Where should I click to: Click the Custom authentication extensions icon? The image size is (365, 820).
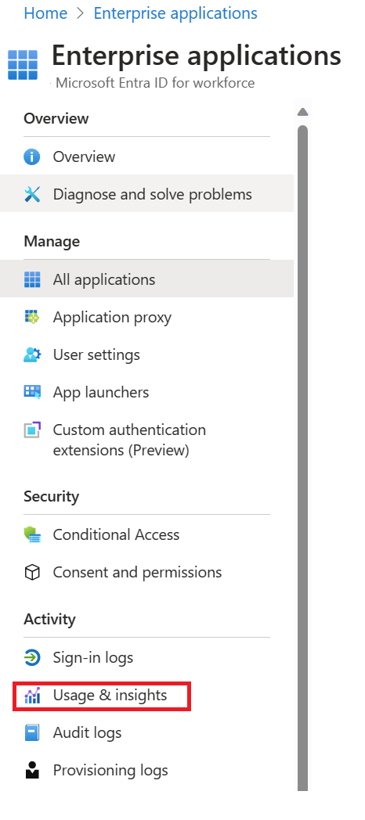point(32,430)
